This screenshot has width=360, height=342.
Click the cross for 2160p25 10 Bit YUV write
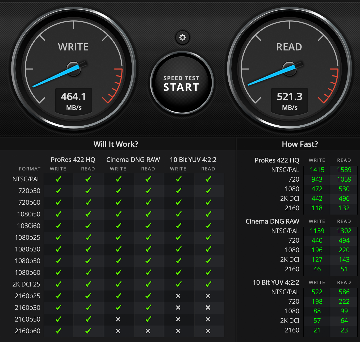click(x=178, y=296)
